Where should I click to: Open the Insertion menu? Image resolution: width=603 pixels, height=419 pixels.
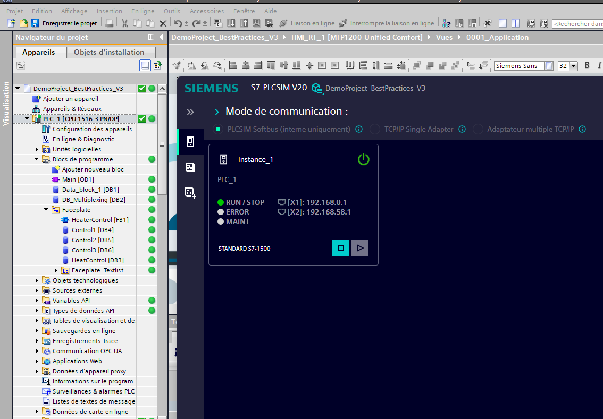click(109, 11)
